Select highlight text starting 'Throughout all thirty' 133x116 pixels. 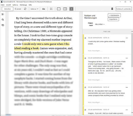(x=107, y=67)
